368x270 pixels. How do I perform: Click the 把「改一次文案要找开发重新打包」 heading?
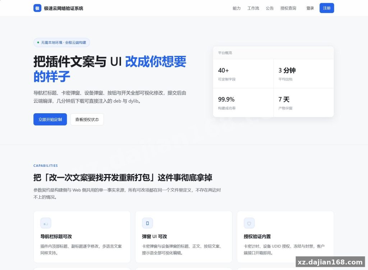(x=123, y=178)
